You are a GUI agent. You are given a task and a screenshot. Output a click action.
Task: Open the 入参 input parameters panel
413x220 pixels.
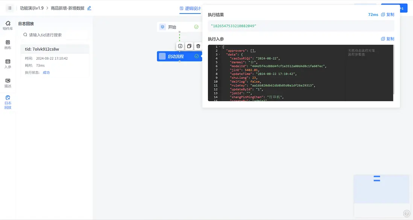(x=8, y=64)
